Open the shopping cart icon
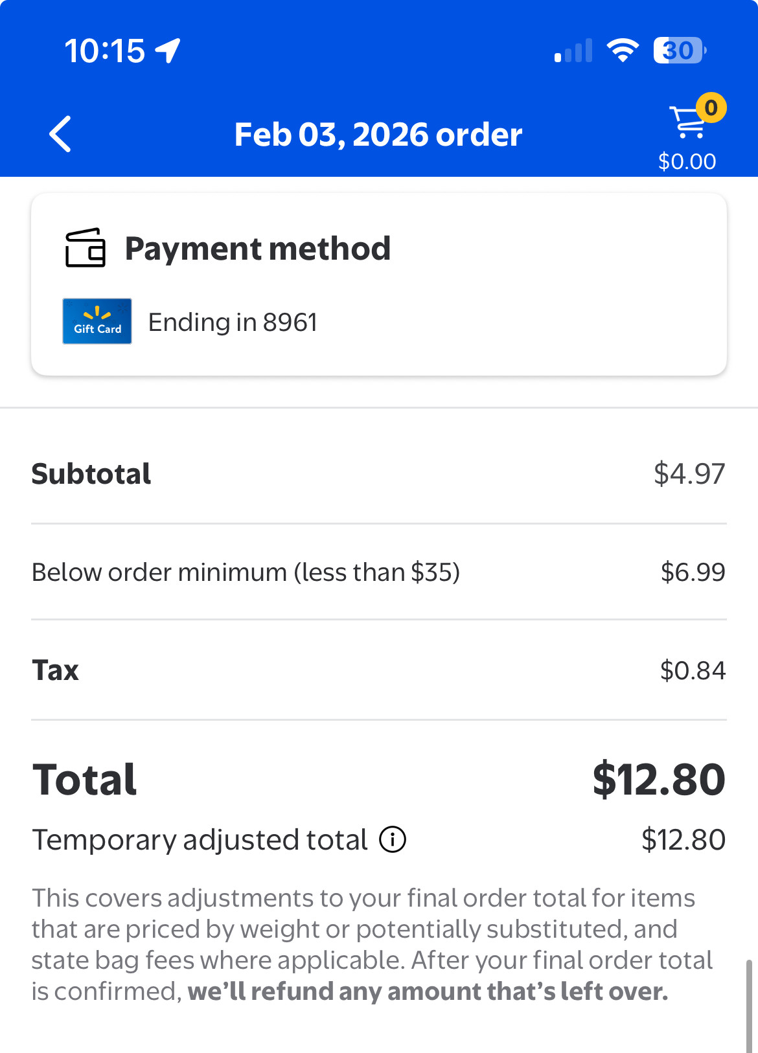The image size is (758, 1053). (687, 123)
